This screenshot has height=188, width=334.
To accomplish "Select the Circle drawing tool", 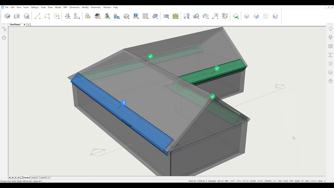I will [x=57, y=16].
